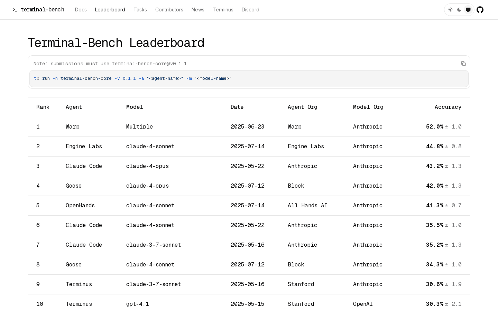
Task: Open the Tasks page
Action: [x=140, y=10]
